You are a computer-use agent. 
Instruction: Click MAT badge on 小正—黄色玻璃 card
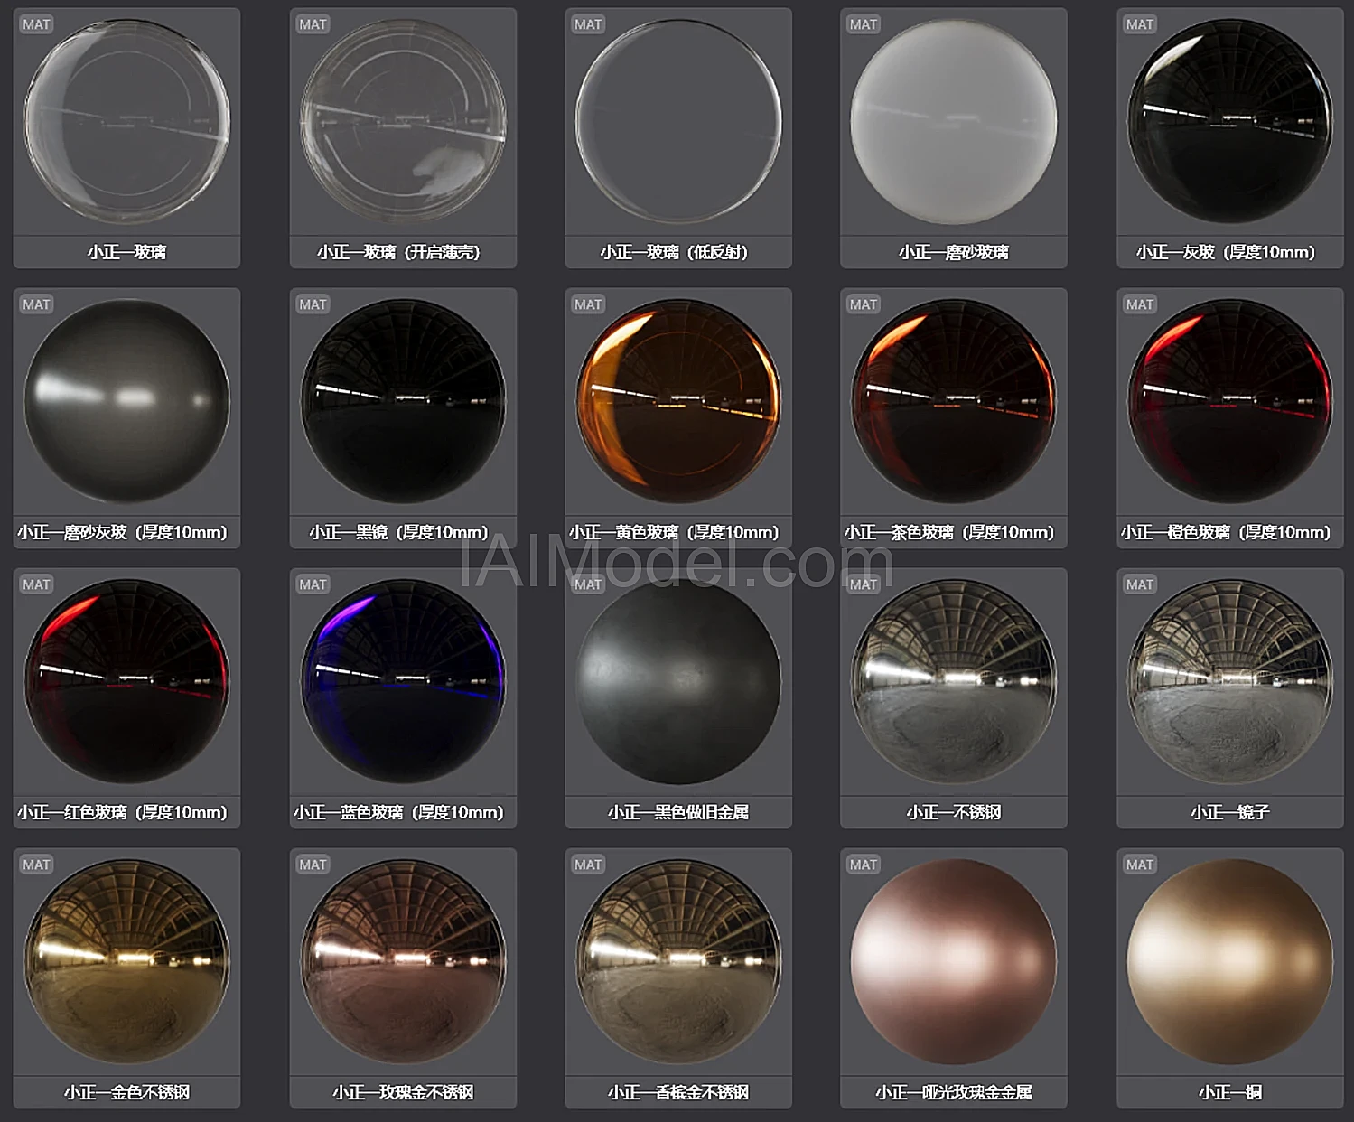point(588,304)
